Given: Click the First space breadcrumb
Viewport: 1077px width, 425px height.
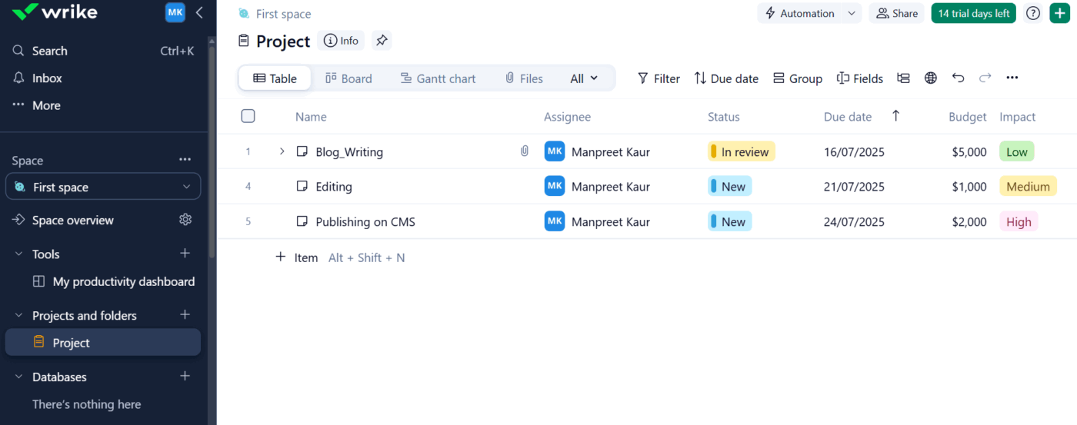Looking at the screenshot, I should point(283,14).
